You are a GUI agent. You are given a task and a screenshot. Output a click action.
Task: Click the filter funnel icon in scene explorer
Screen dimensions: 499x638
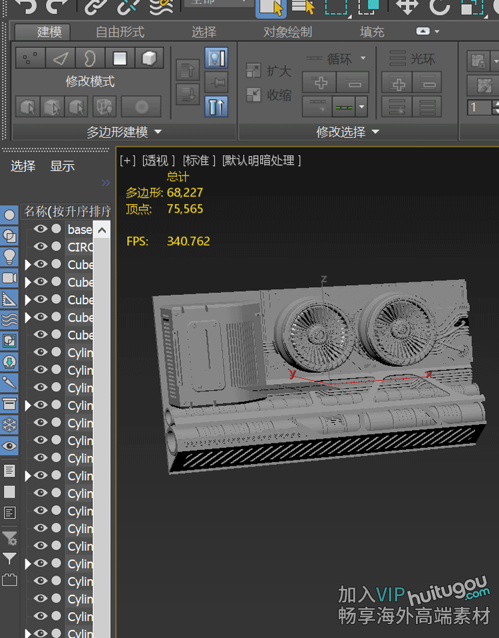9,558
